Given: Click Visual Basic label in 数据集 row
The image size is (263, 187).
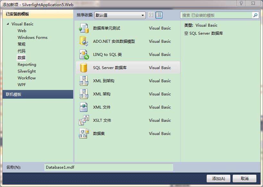Looking at the screenshot, I should (x=160, y=134).
